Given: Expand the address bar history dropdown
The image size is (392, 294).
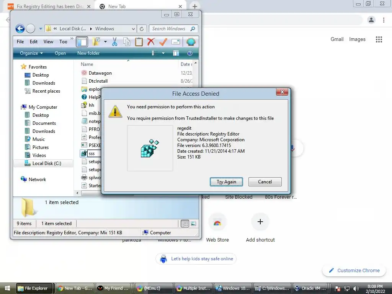Looking at the screenshot, I should (133, 29).
